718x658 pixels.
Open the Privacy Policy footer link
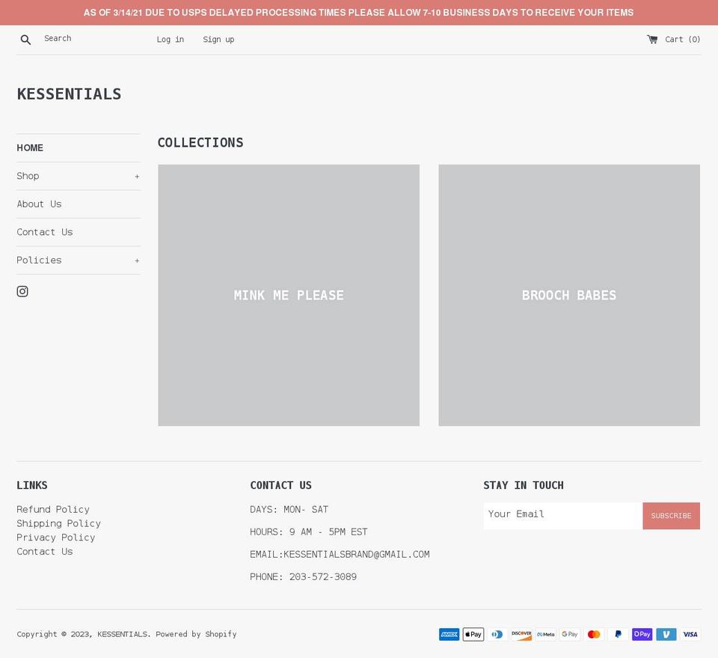56,537
